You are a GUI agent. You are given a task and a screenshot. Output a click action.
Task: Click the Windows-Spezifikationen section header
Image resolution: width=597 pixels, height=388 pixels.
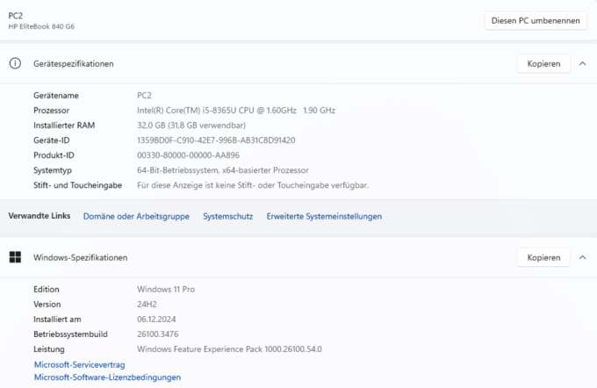pos(298,258)
